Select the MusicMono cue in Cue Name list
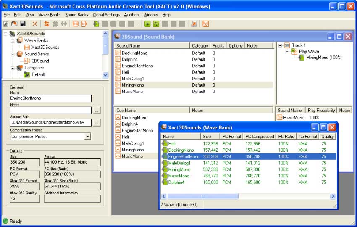The width and height of the screenshot is (357, 227). pyautogui.click(x=132, y=156)
